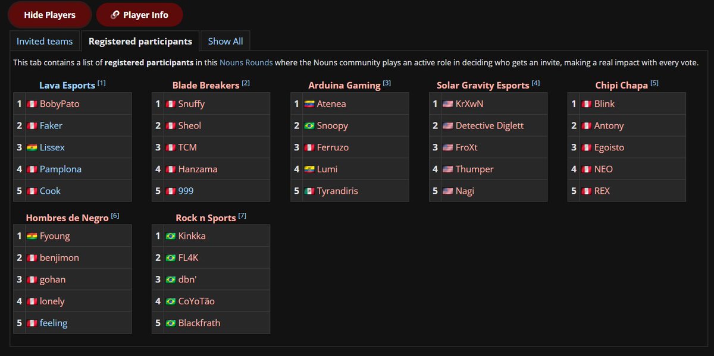Open player page for Egoisto
The image size is (714, 356).
(x=609, y=147)
